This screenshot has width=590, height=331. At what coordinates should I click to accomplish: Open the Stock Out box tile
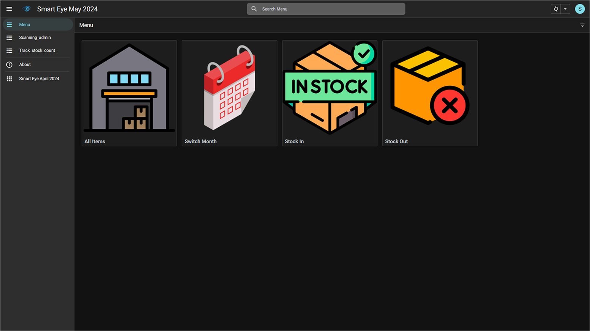tap(430, 93)
